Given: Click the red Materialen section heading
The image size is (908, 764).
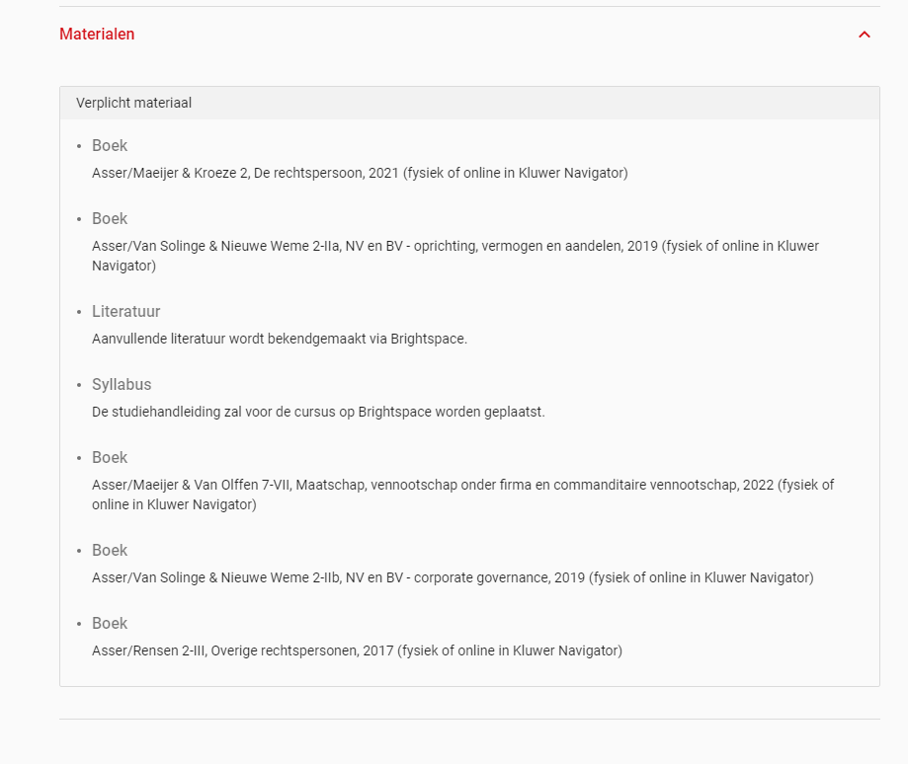Looking at the screenshot, I should click(97, 35).
